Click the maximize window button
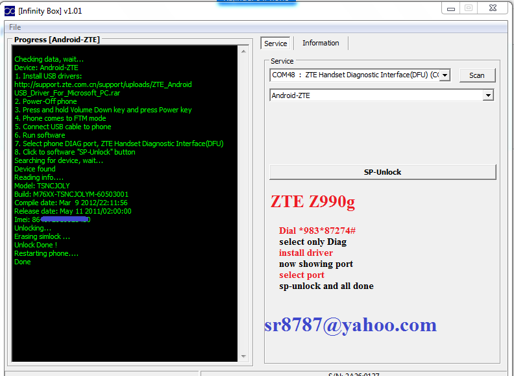This screenshot has height=376, width=514. tap(469, 8)
